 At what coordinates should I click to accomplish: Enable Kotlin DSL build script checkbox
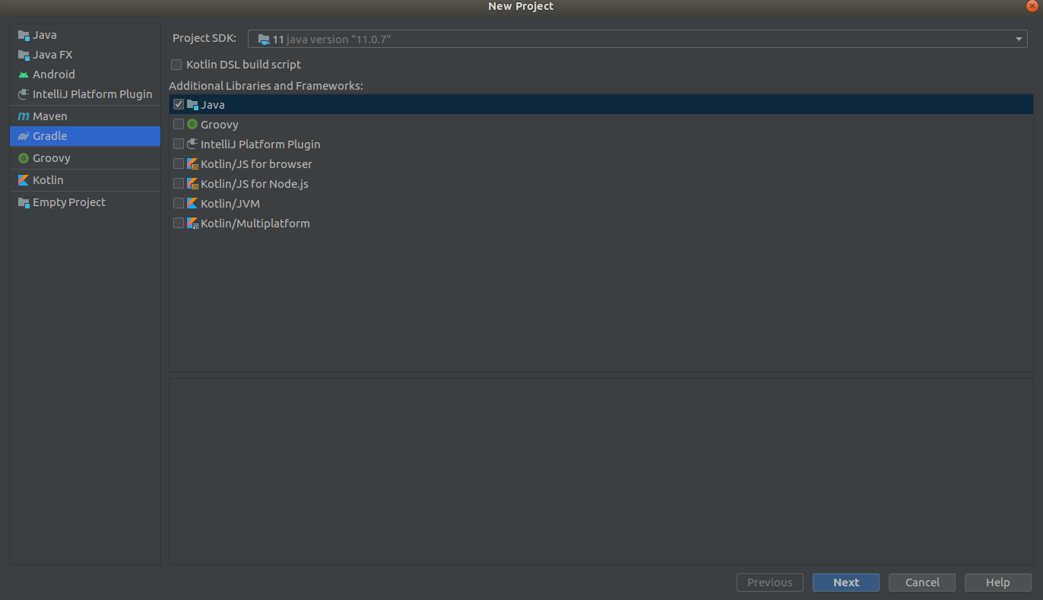pos(176,65)
